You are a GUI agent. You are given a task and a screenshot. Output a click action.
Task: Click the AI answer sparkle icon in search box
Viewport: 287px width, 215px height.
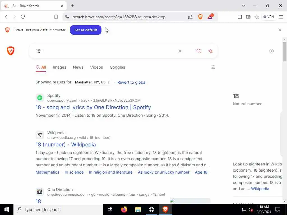tap(210, 51)
